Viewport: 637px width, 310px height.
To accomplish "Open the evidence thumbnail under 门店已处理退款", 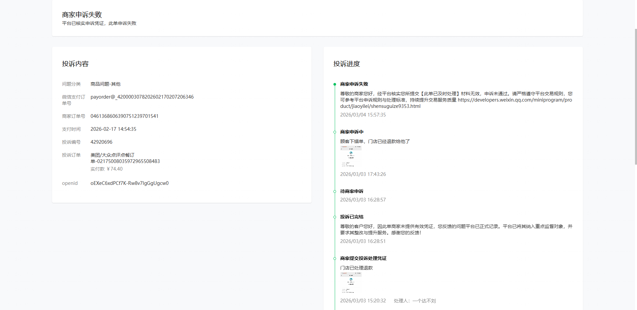I will (351, 283).
